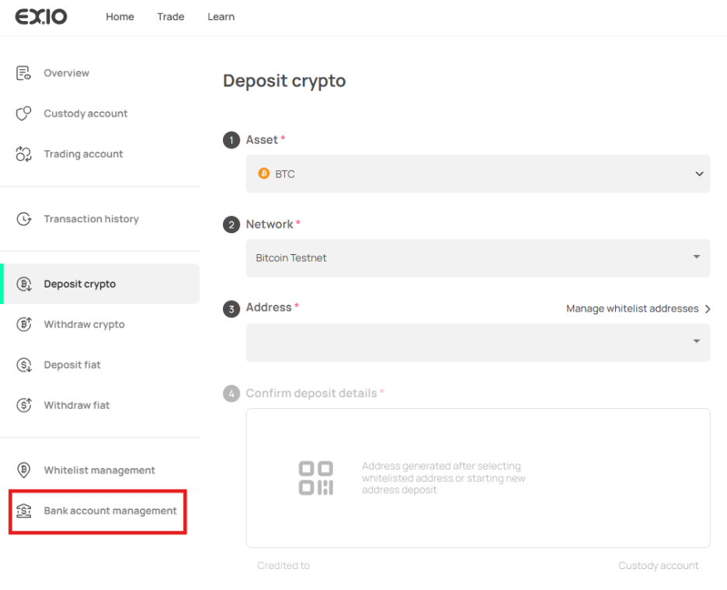Expand the Bitcoin Testnet network dropdown
Viewport: 727px width, 590px height.
(x=478, y=258)
